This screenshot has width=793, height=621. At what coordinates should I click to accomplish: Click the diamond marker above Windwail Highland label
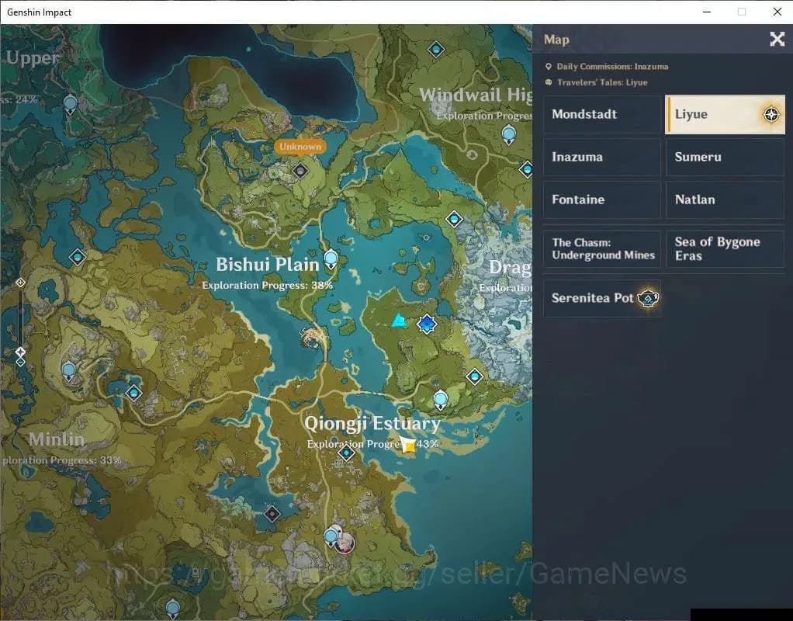436,50
